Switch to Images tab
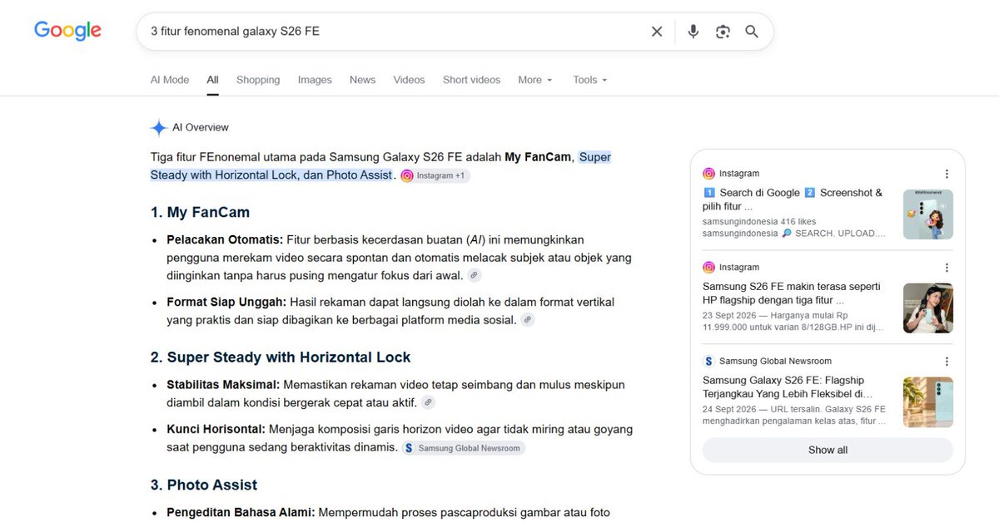Image resolution: width=999 pixels, height=522 pixels. [315, 80]
